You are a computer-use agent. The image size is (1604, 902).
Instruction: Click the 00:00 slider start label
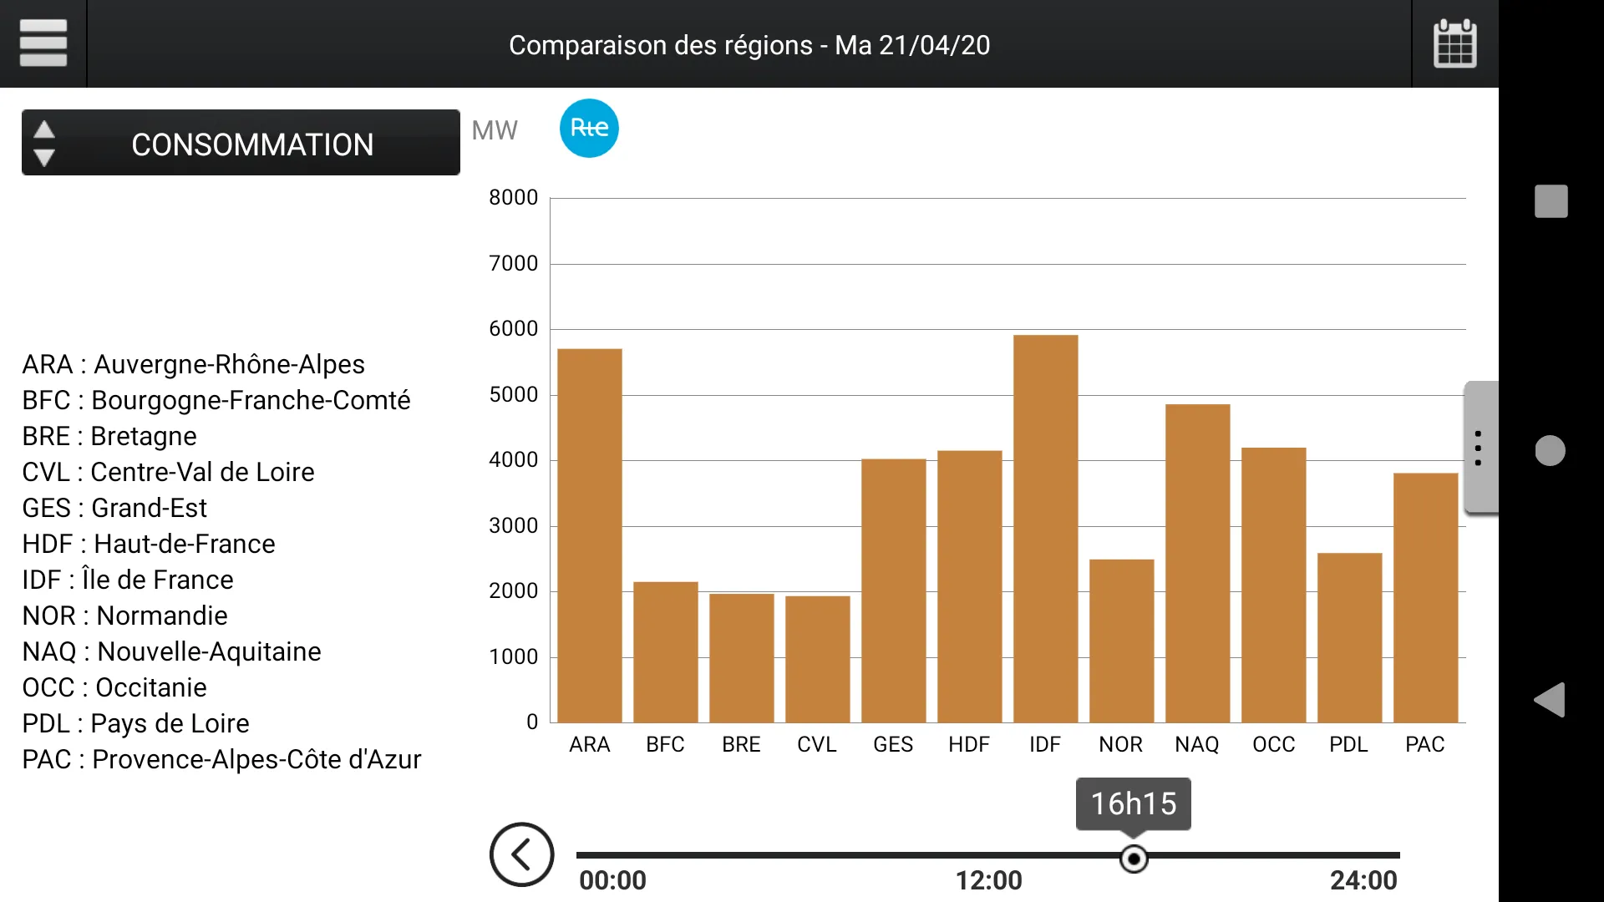pos(612,880)
